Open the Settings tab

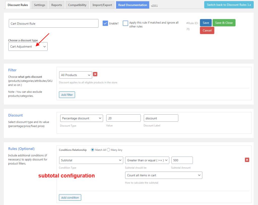[x=40, y=5]
